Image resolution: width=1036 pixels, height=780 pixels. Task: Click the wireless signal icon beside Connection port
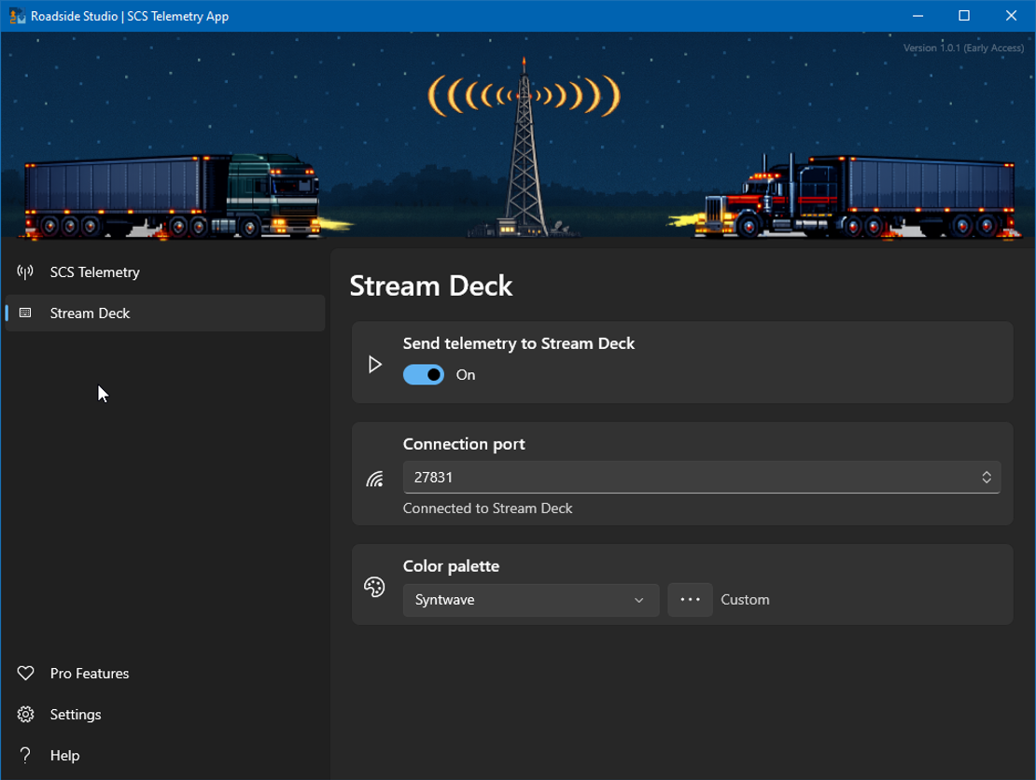[375, 480]
